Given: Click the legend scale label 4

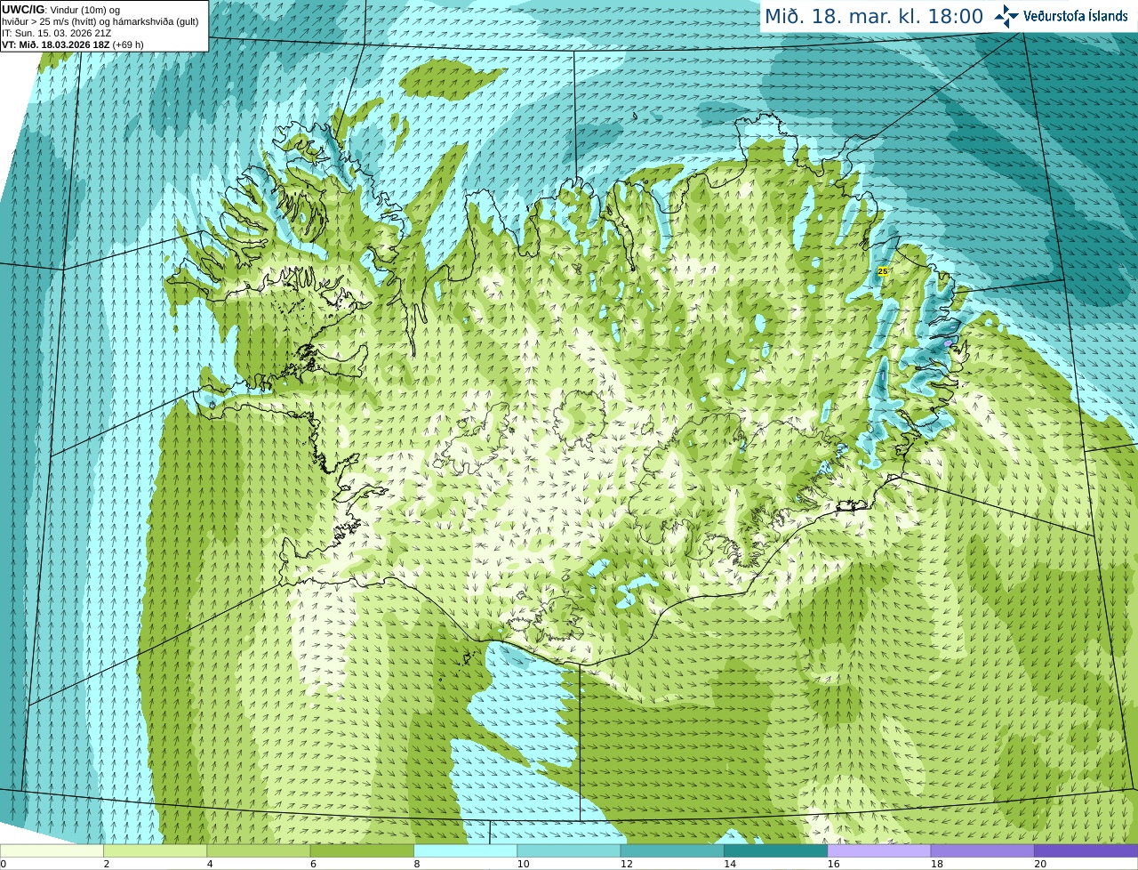Looking at the screenshot, I should coord(210,864).
